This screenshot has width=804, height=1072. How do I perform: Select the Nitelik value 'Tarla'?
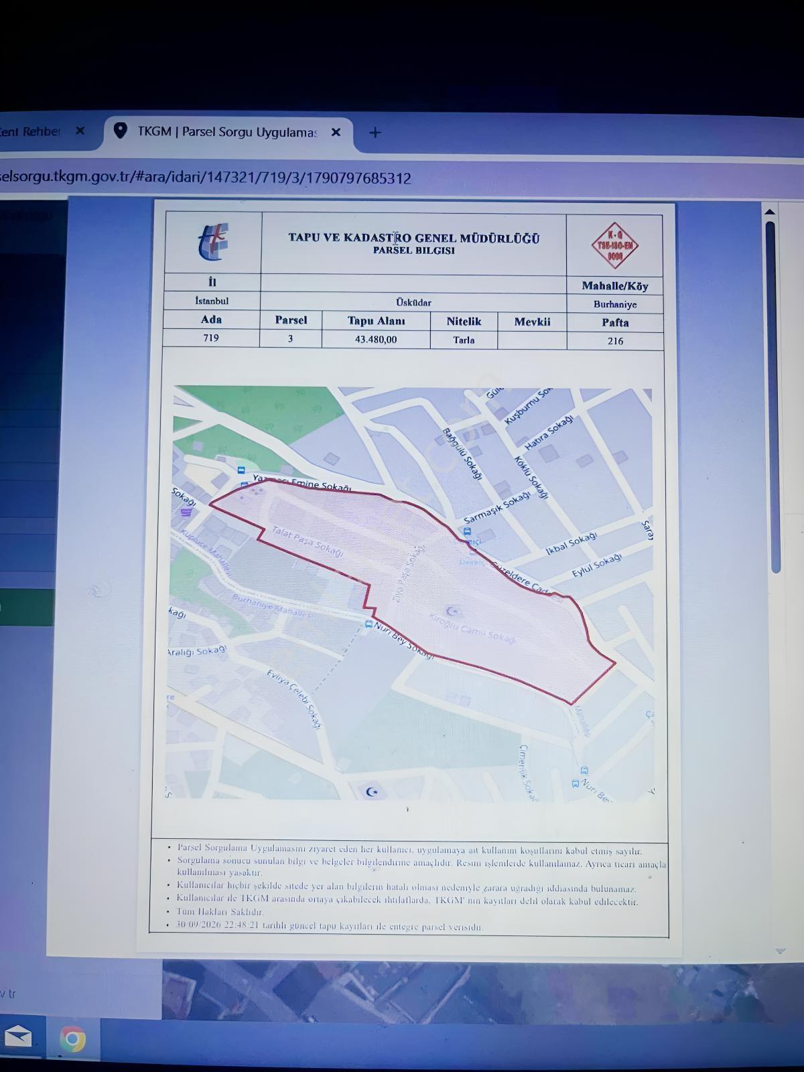(464, 340)
